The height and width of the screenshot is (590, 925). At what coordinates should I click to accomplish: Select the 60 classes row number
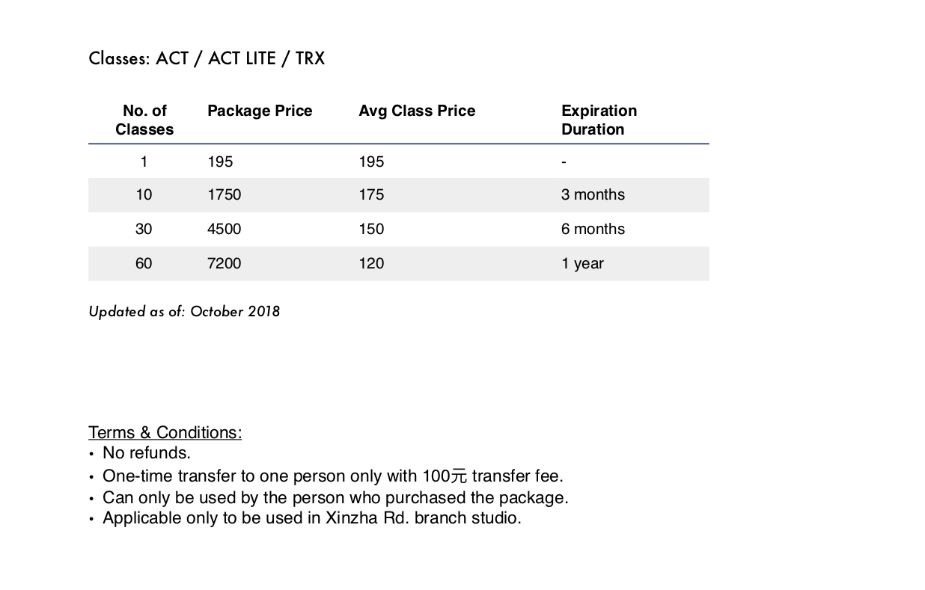coord(144,264)
